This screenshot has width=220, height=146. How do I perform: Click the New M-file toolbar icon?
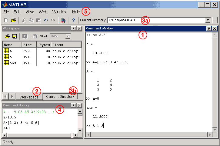(x=6, y=20)
